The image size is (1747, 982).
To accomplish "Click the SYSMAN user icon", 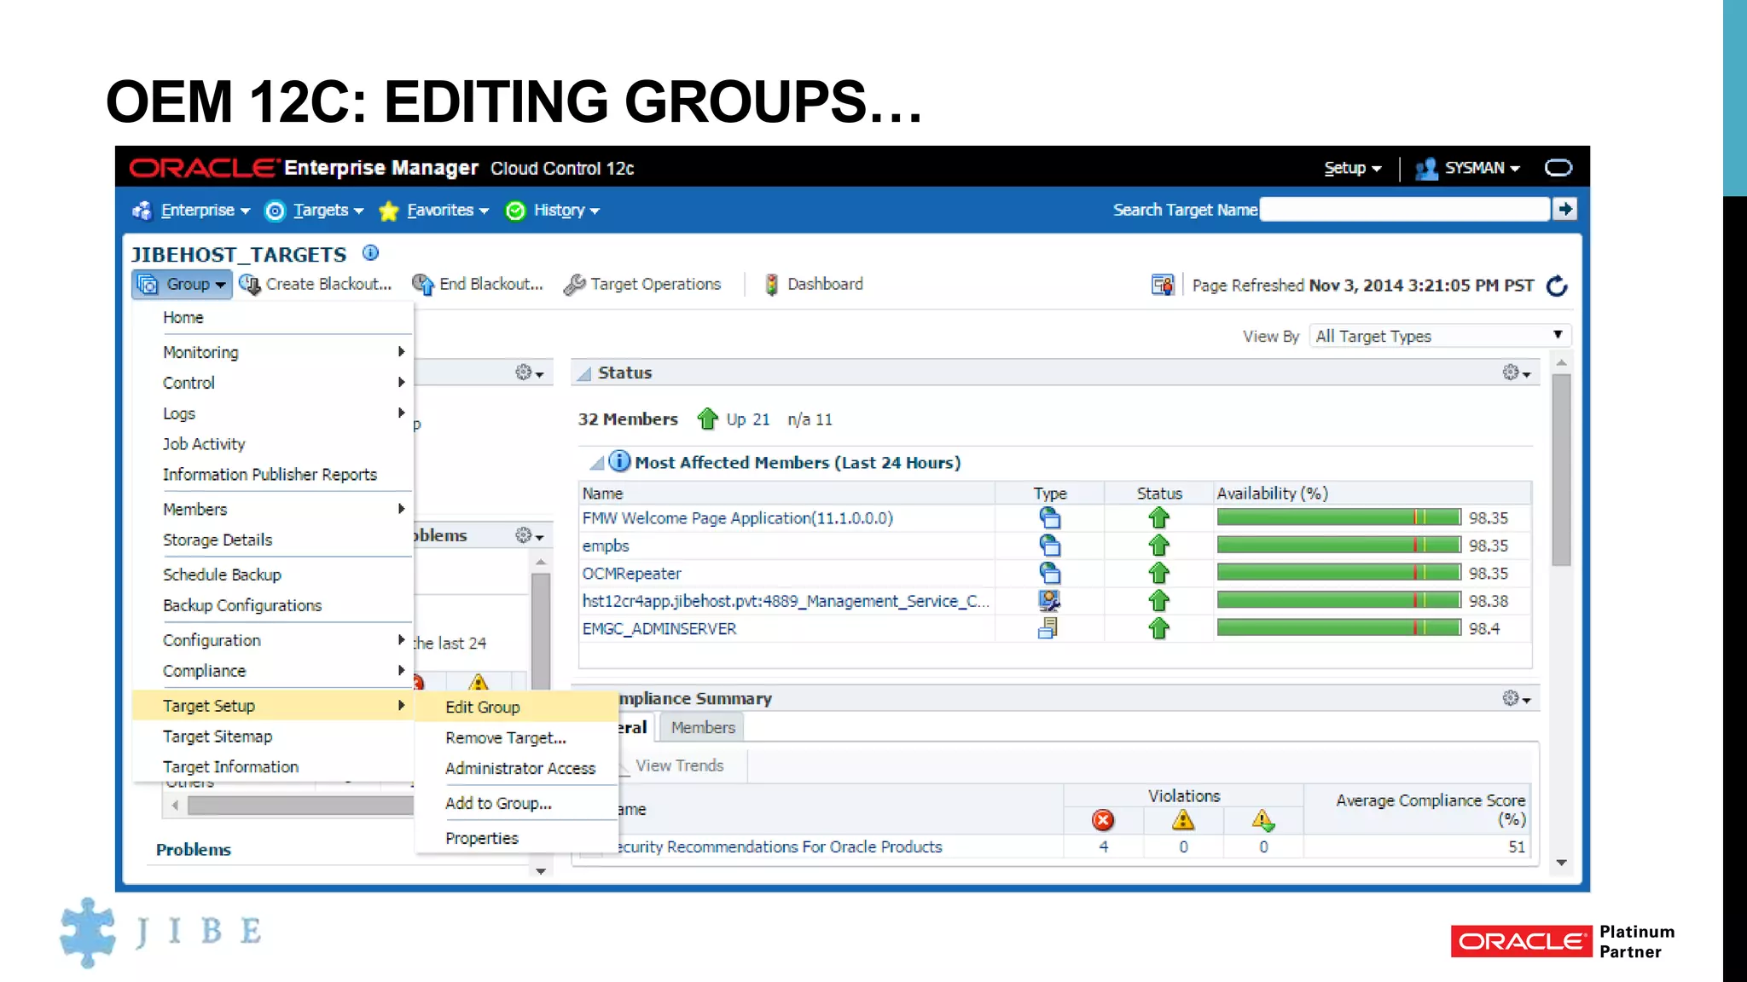I will 1426,169.
